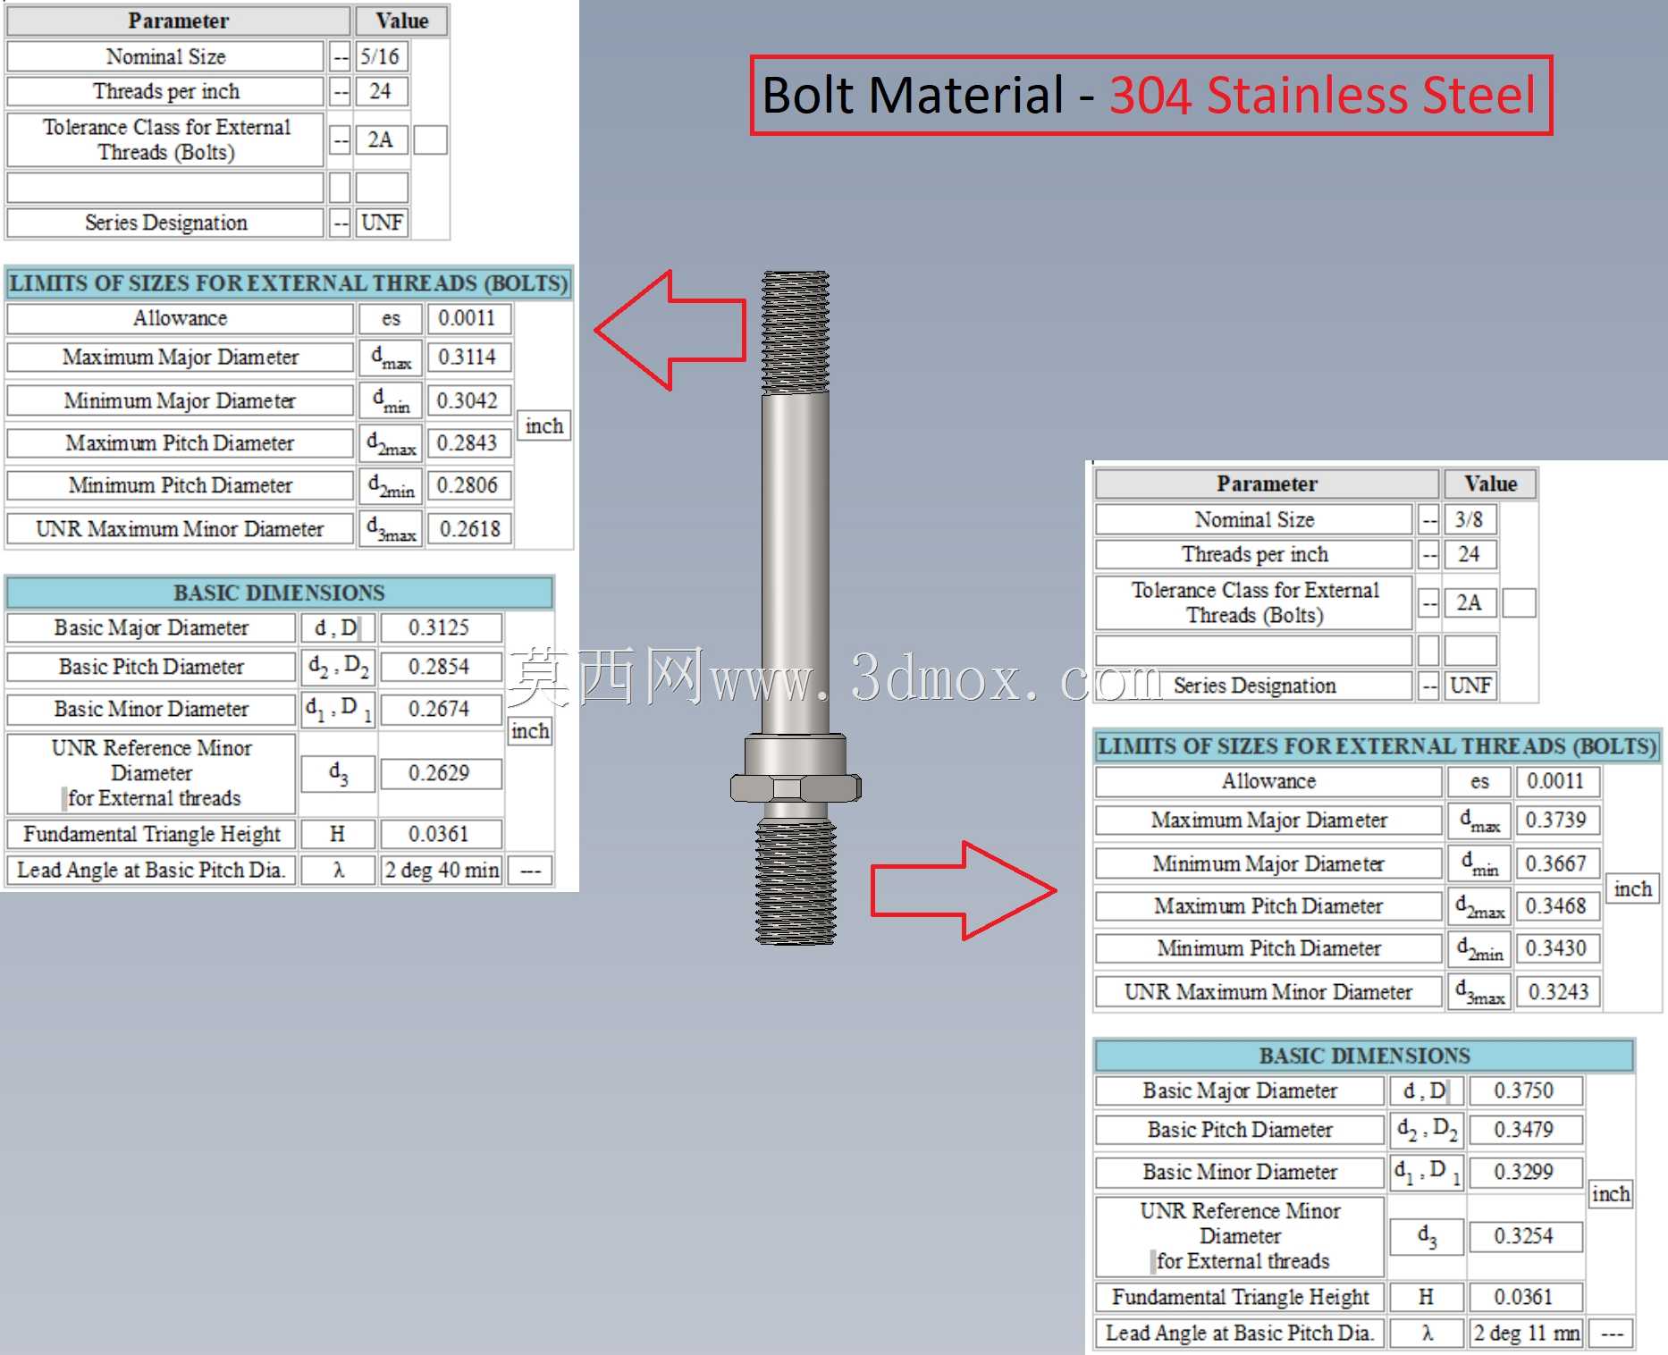Click the right LIMITS OF SIZES header
This screenshot has height=1355, width=1668.
pyautogui.click(x=1377, y=746)
